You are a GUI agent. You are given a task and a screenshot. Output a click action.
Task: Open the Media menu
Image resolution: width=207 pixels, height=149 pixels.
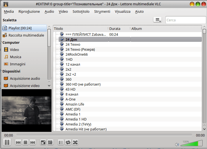click(x=9, y=12)
